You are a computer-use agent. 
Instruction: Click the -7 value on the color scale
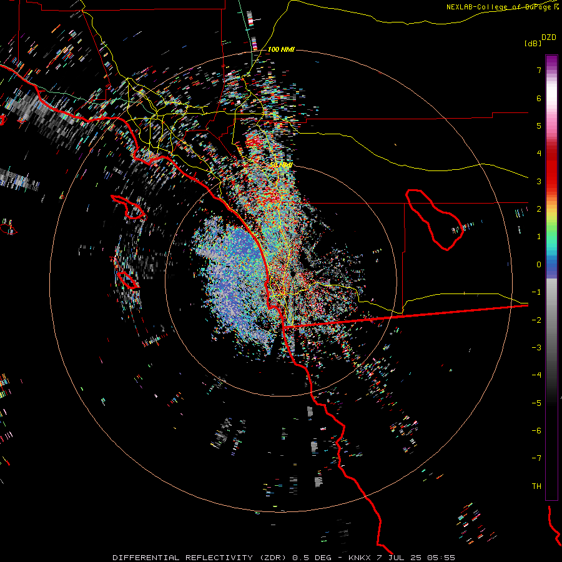pyautogui.click(x=536, y=458)
